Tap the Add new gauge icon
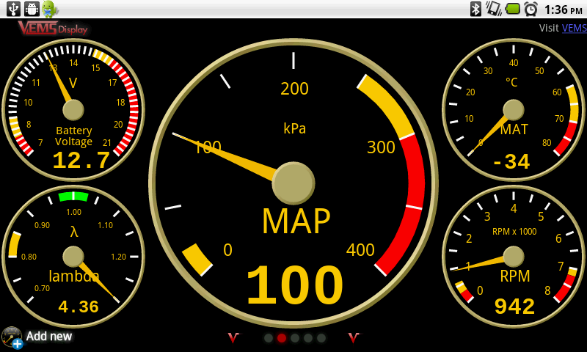 coord(12,337)
